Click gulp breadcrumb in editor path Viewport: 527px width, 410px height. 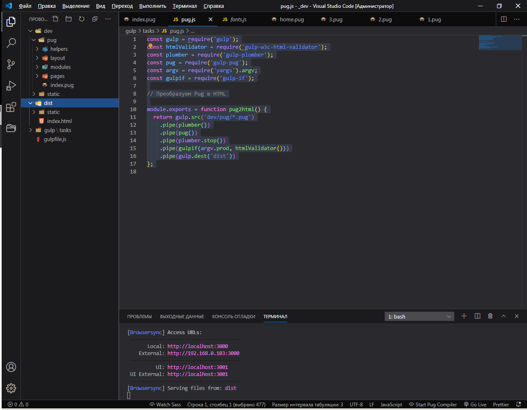[131, 31]
